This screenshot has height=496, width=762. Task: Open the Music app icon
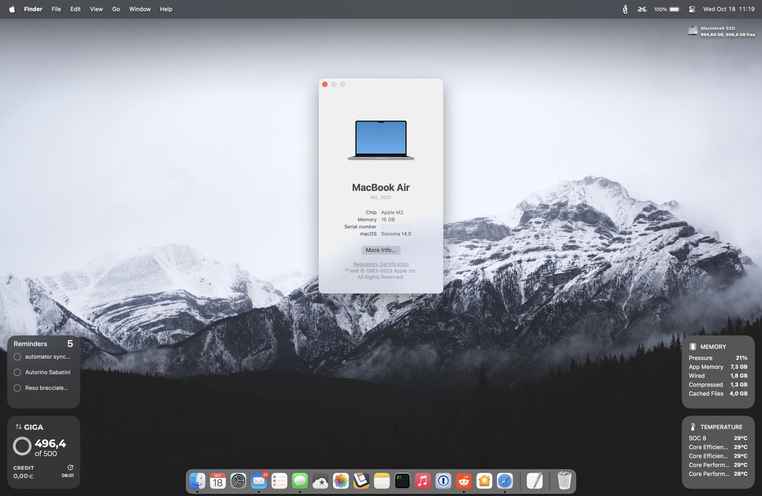pyautogui.click(x=423, y=481)
